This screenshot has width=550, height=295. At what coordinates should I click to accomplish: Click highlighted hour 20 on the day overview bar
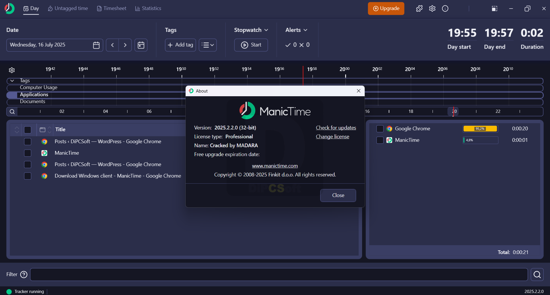tap(453, 111)
